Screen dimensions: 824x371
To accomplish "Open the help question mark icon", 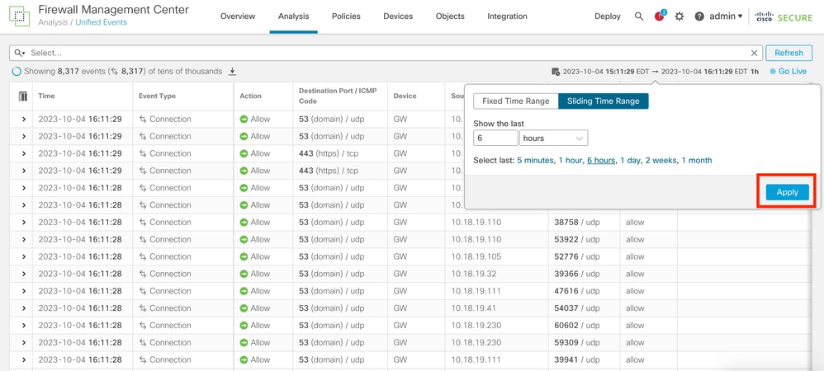I will [x=699, y=16].
